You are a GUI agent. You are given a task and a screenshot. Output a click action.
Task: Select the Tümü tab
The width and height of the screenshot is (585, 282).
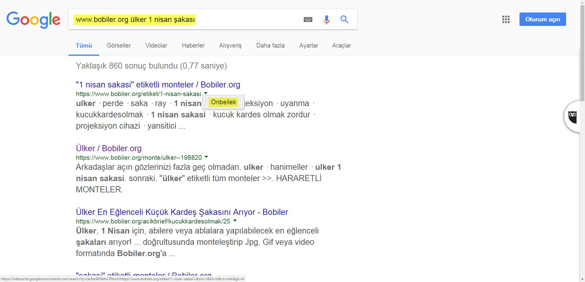pos(84,46)
